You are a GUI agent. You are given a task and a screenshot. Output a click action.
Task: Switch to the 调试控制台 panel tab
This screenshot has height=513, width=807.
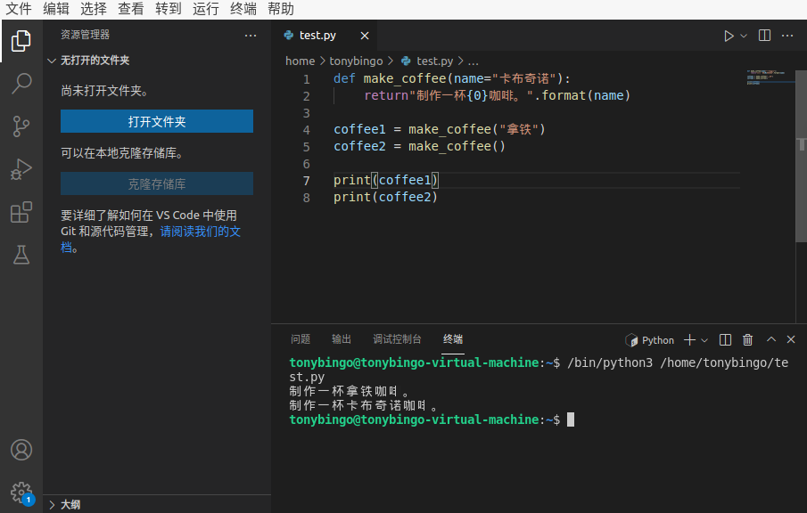[397, 339]
